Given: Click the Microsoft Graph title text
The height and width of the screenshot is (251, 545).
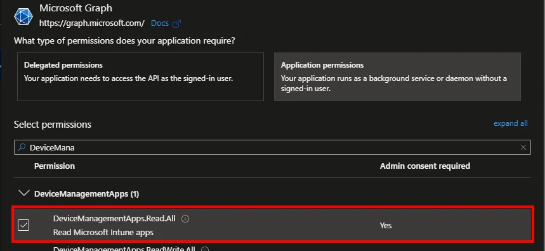Looking at the screenshot, I should pos(76,8).
